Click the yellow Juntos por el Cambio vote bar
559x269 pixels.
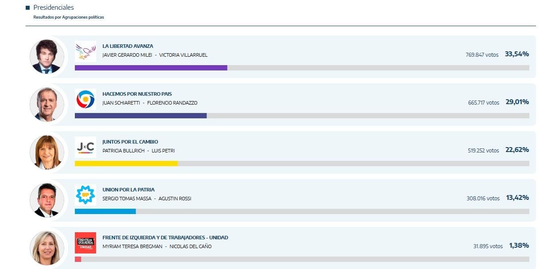coord(126,164)
